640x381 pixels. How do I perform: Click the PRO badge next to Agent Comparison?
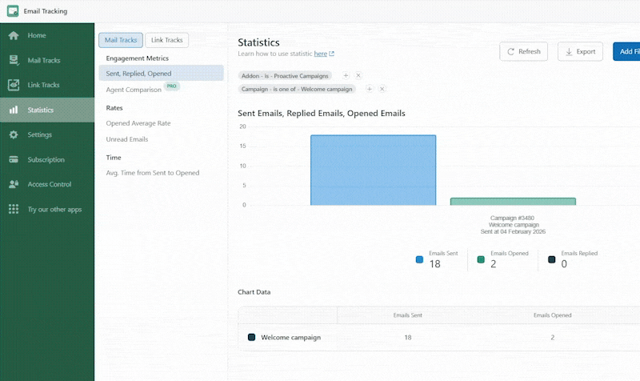(171, 86)
